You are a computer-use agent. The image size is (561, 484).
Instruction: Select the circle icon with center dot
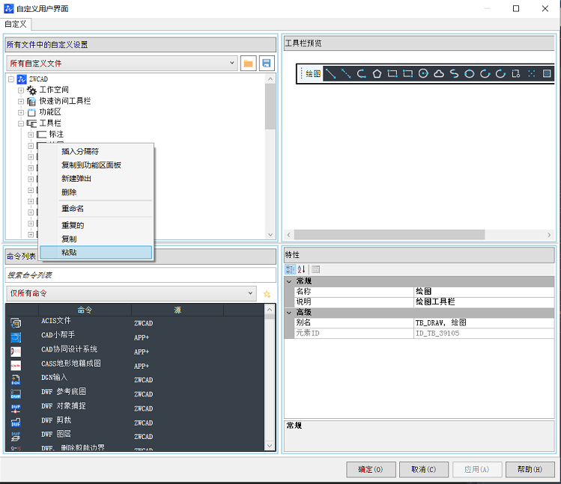coord(423,73)
